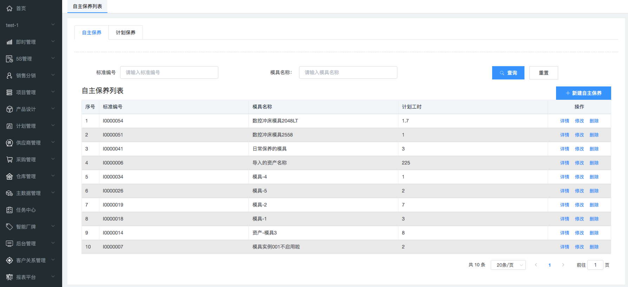Click the 采购管理 shopping cart icon
Viewport: 628px width, 287px height.
9,160
